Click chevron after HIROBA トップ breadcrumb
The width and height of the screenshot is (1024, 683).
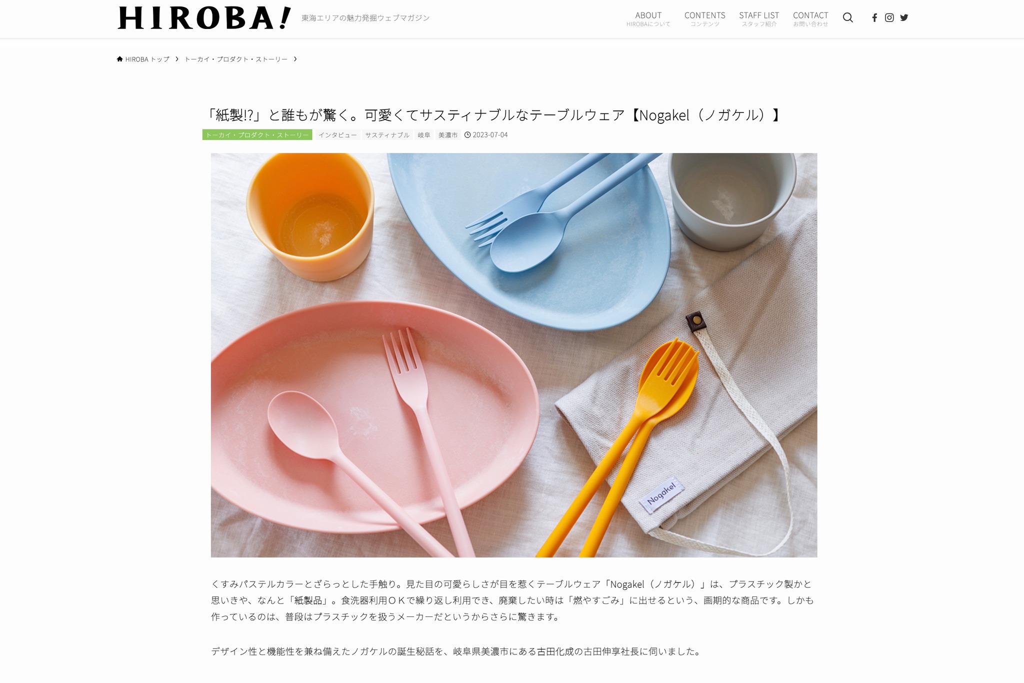pos(177,59)
